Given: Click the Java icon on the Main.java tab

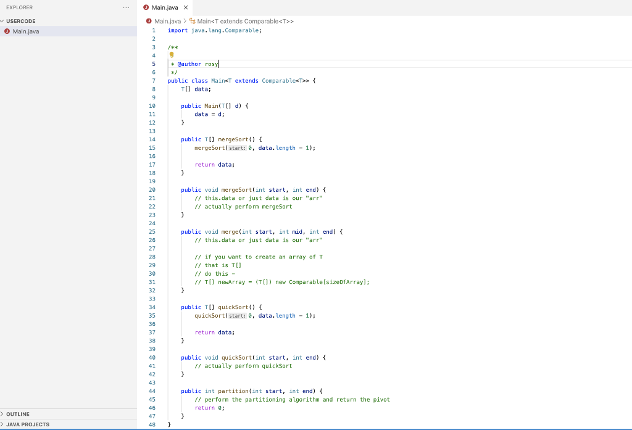Looking at the screenshot, I should point(146,9).
